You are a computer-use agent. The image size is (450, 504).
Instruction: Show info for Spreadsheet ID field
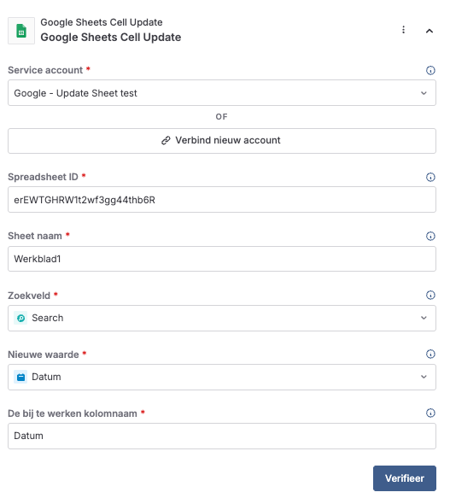[x=430, y=177]
